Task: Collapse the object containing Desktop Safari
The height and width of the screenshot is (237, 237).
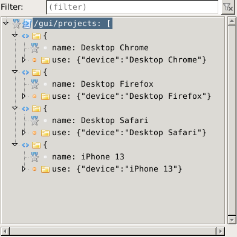Action: 15,108
